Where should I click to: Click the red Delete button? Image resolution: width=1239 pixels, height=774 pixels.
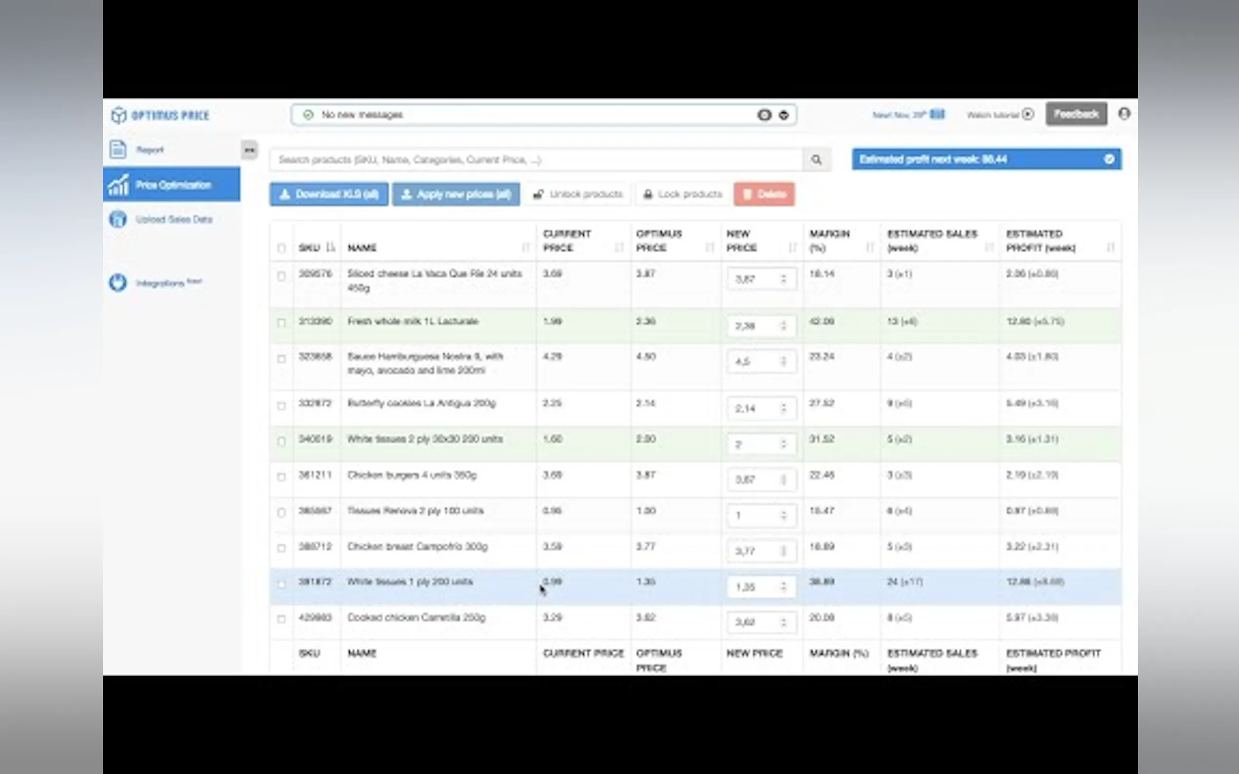click(x=764, y=194)
